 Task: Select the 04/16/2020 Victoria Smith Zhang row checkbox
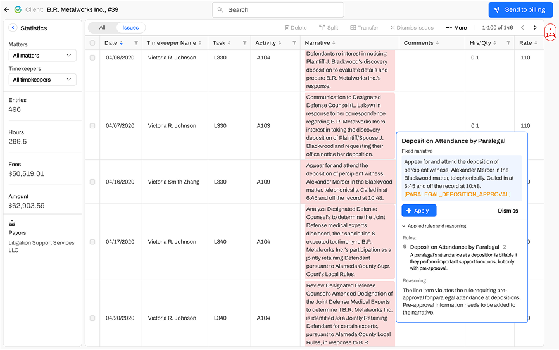(x=92, y=182)
